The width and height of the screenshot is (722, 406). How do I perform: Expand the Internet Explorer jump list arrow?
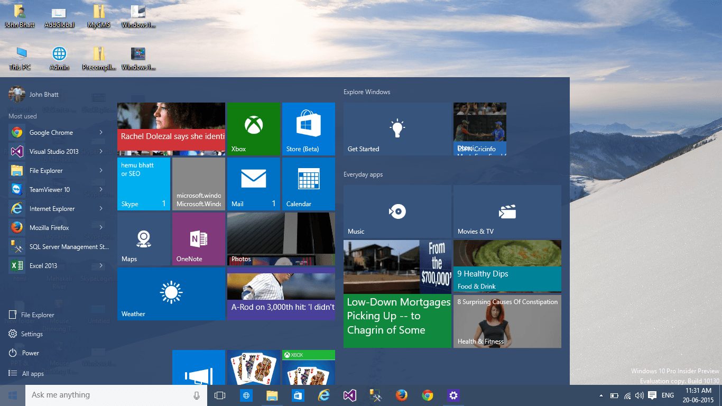click(x=101, y=209)
